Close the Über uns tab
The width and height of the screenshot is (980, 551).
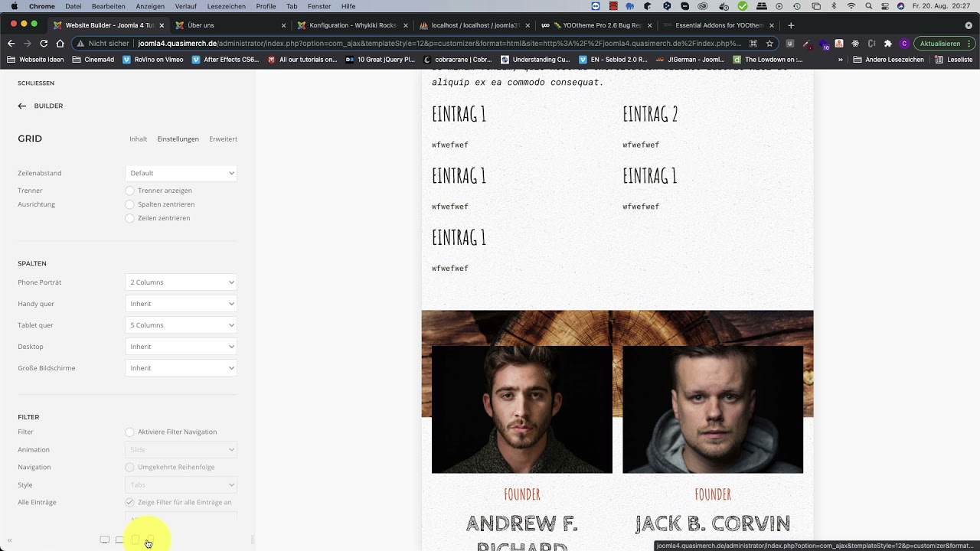(283, 25)
